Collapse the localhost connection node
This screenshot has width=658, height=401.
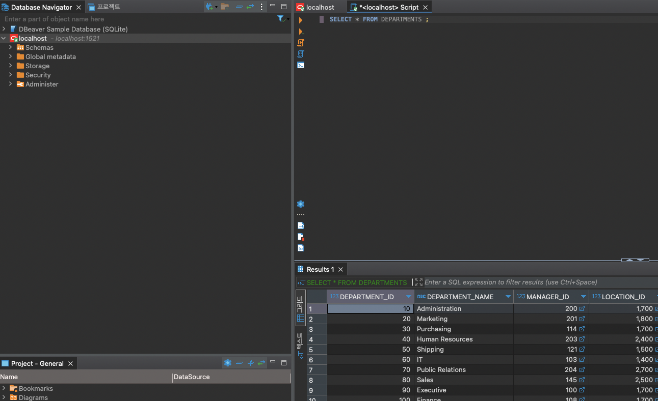(x=4, y=38)
